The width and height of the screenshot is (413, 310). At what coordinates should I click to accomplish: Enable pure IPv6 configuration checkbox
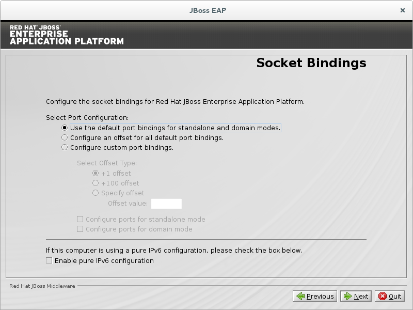click(49, 260)
